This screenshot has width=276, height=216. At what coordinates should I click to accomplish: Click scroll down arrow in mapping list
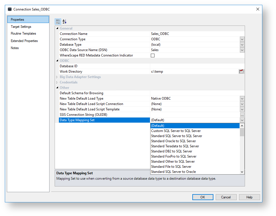242,172
